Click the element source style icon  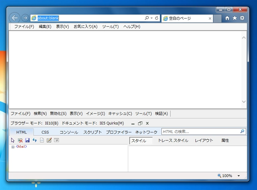click(42, 140)
